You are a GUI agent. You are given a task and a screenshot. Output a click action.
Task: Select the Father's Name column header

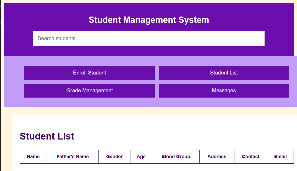click(x=73, y=157)
